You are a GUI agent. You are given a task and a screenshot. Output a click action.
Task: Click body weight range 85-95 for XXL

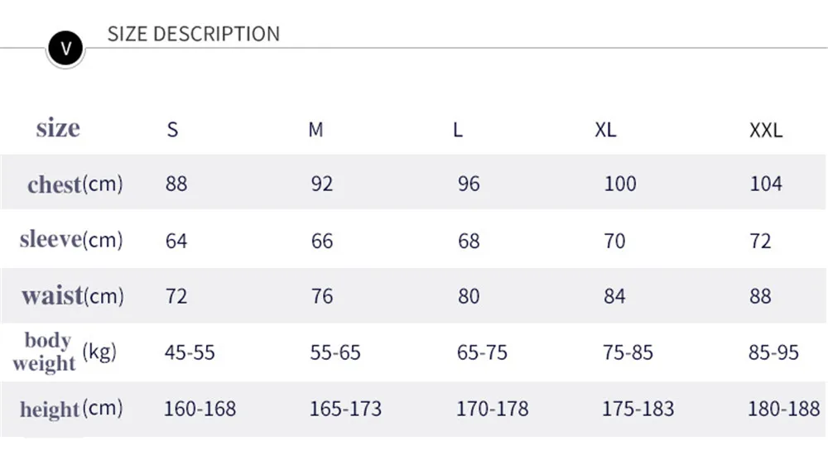[773, 352]
